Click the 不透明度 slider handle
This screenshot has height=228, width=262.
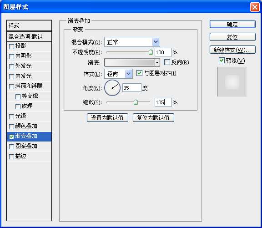point(151,52)
